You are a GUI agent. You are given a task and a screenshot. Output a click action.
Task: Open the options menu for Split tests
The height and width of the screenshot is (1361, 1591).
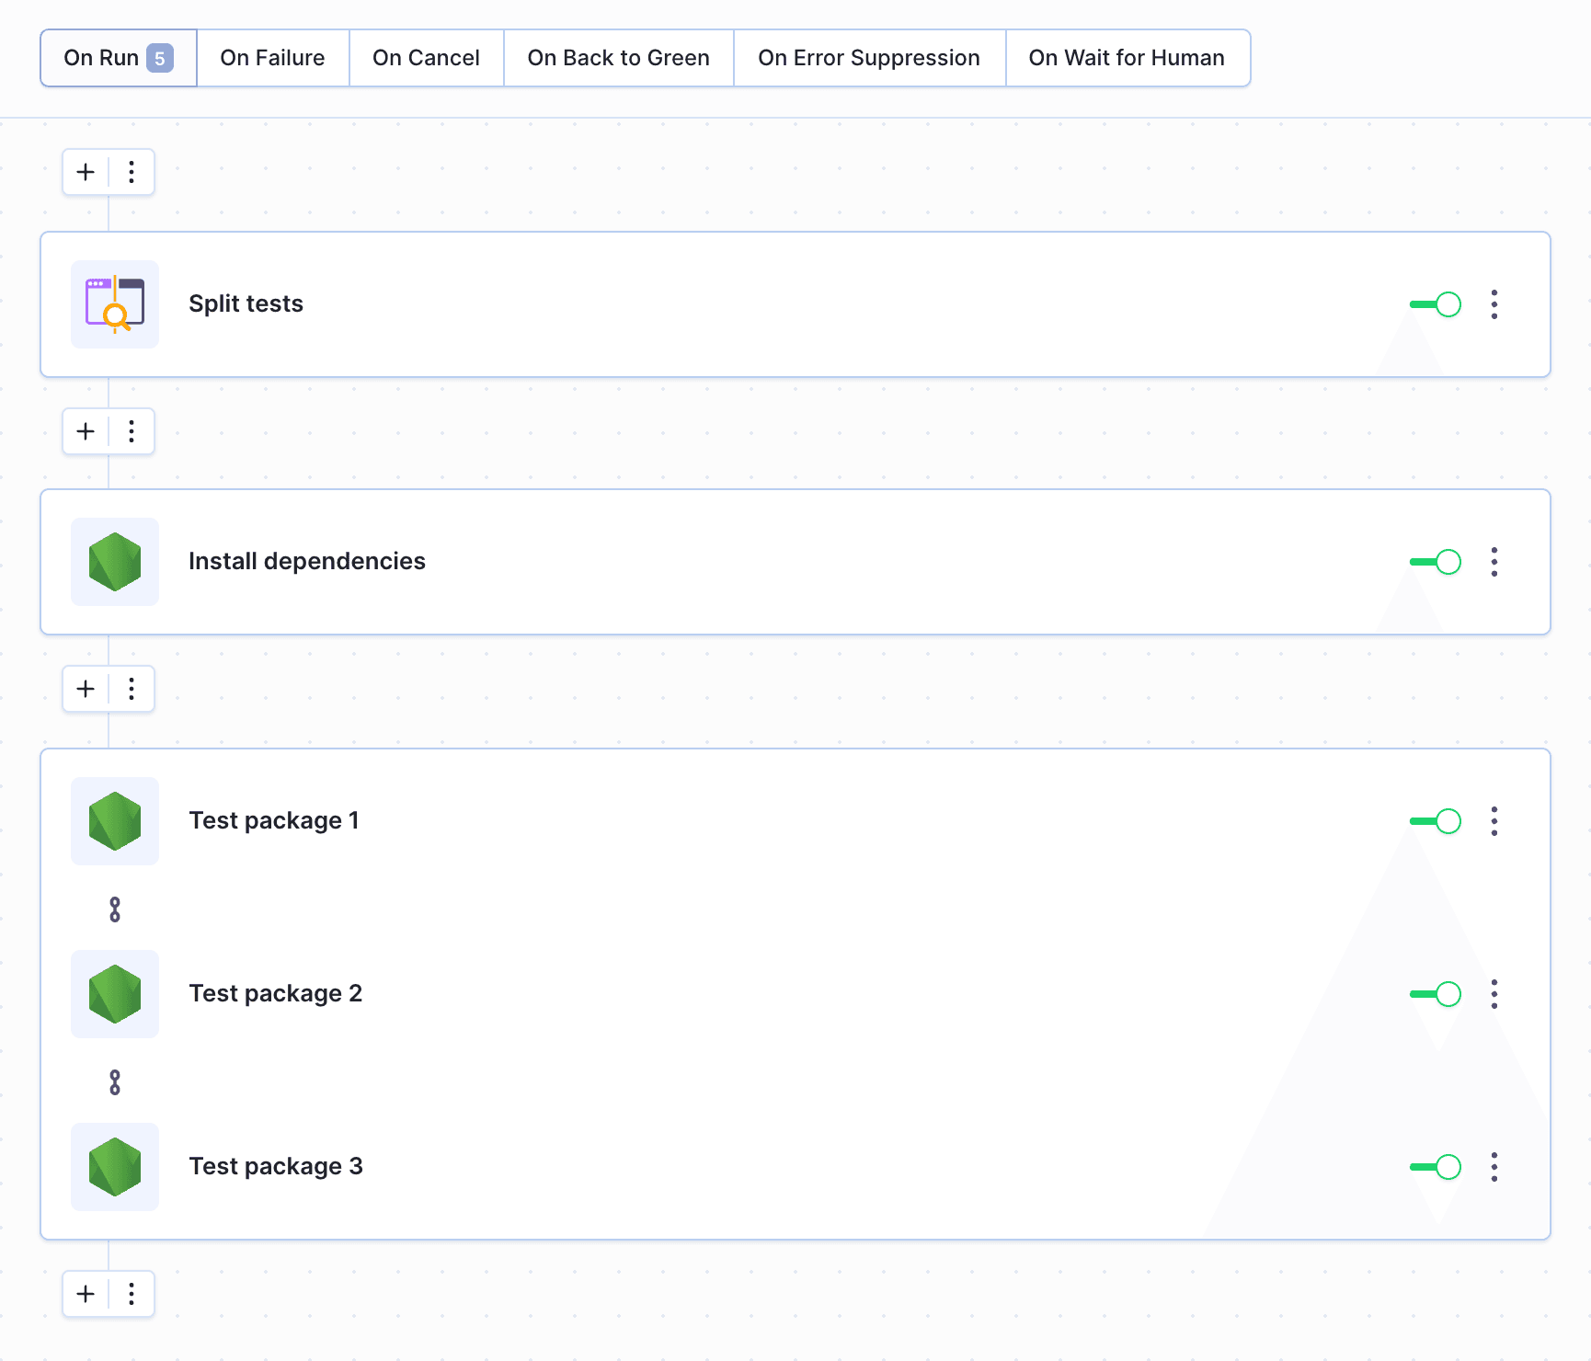tap(1494, 304)
